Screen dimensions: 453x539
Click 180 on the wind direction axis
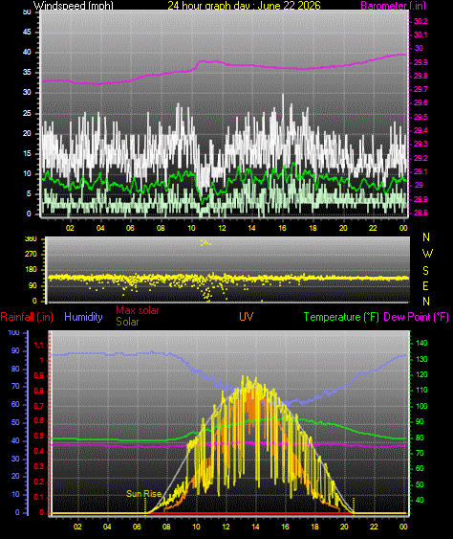[31, 270]
